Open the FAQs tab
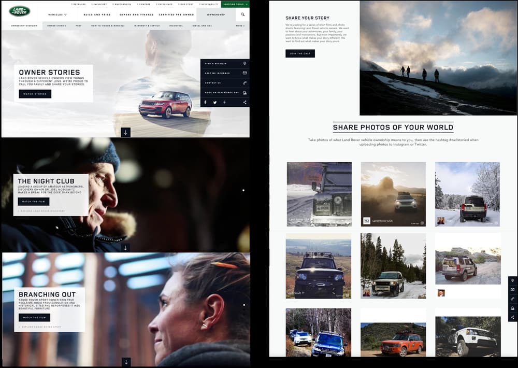Screen dimensions: 518x368 [79, 25]
